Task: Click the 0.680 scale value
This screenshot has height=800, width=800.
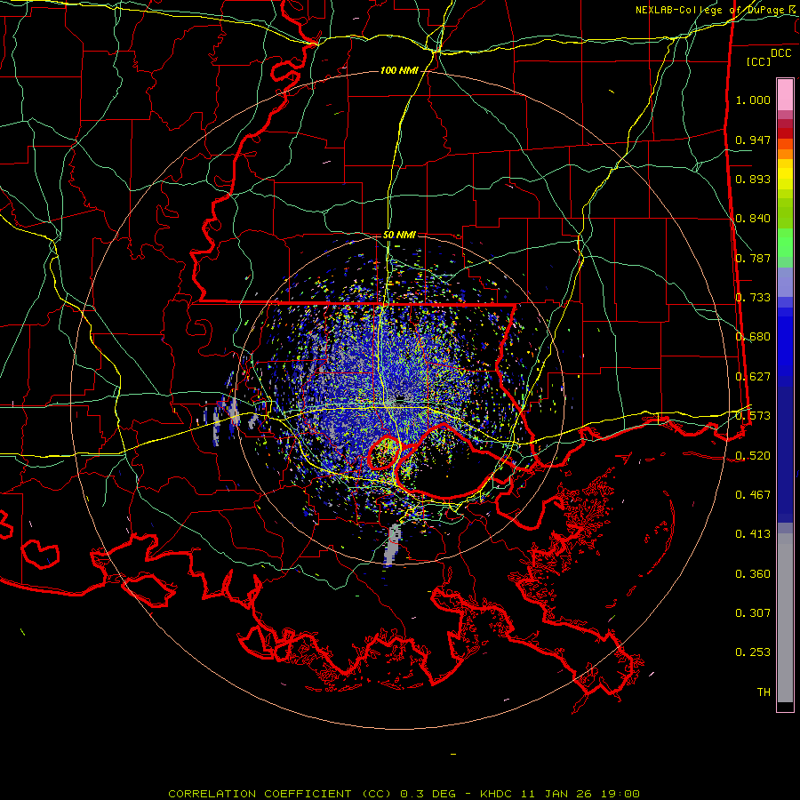Action: pos(753,337)
